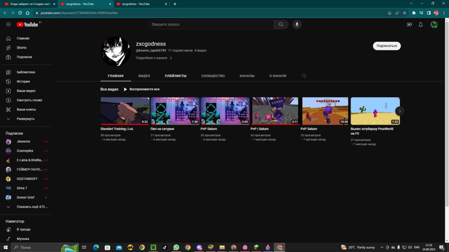The image size is (449, 252).
Task: Click the taskbar Поиск search box
Action: click(x=45, y=248)
